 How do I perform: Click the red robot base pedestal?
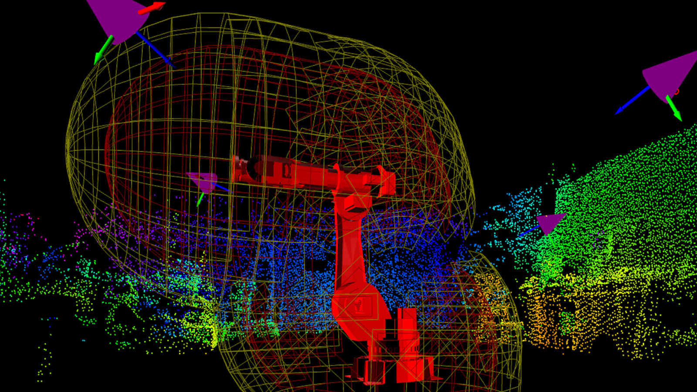394,348
